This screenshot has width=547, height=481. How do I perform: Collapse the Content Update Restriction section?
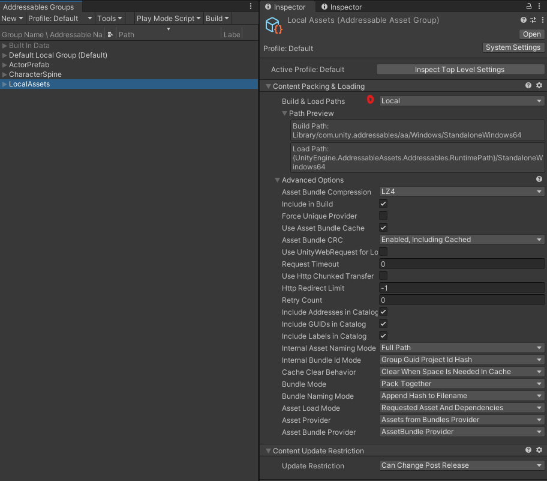point(268,450)
